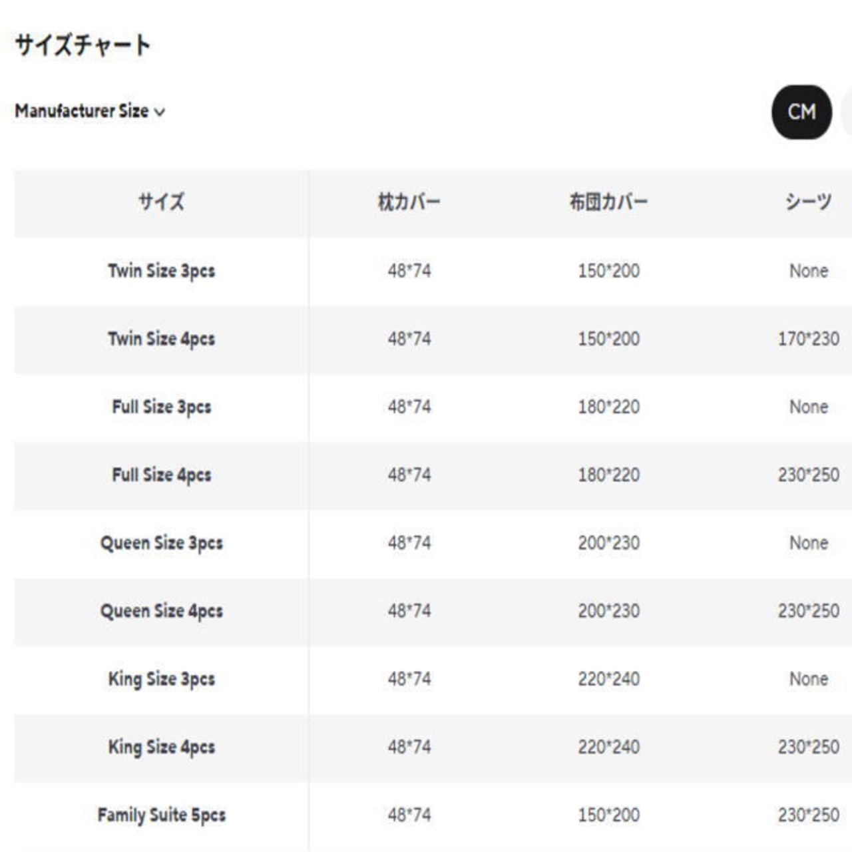Click the サイズ column header
The image size is (852, 852).
click(161, 202)
